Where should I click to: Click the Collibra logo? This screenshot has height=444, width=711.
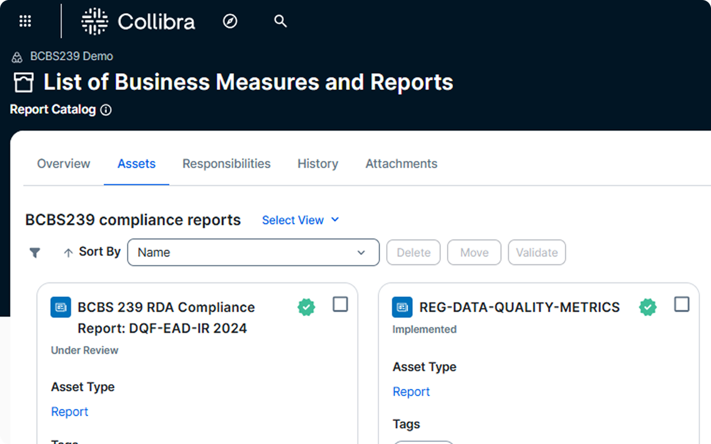coord(138,21)
